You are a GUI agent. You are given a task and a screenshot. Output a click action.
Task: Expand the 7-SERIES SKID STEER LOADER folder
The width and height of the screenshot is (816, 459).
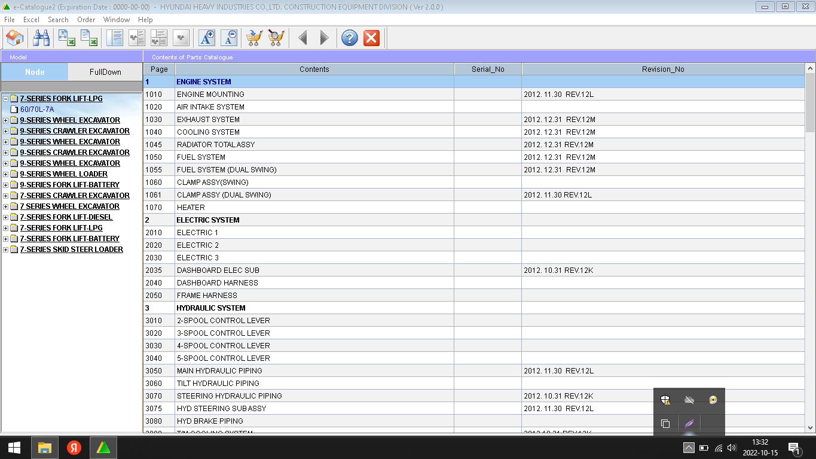(x=6, y=250)
